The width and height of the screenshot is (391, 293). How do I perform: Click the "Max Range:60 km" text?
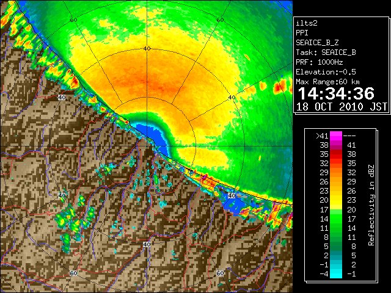[327, 82]
